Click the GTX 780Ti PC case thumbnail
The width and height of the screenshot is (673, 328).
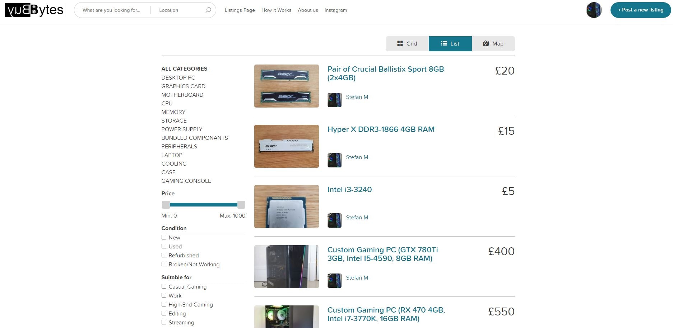tap(287, 267)
